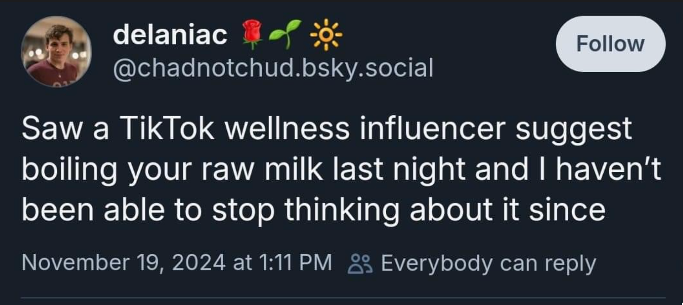The width and height of the screenshot is (683, 305).
Task: Click the seedling emoji in the name
Action: 287,34
